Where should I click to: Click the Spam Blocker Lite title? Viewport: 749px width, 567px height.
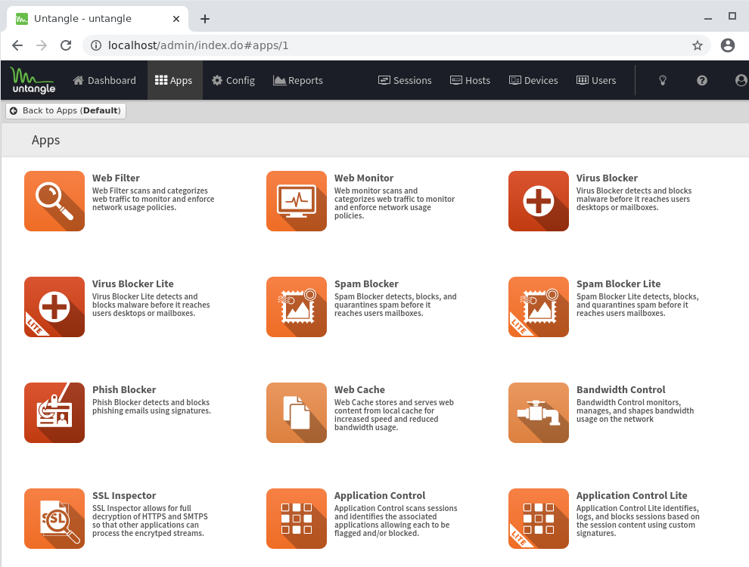coord(619,284)
